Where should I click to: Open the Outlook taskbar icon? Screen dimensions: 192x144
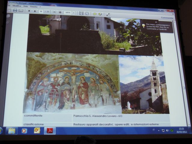tap(37, 130)
